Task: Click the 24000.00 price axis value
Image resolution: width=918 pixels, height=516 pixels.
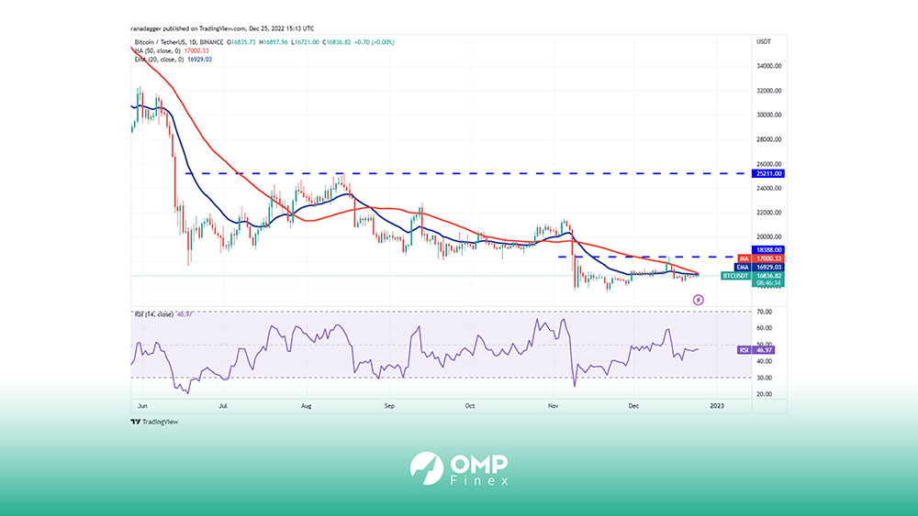Action: [768, 188]
